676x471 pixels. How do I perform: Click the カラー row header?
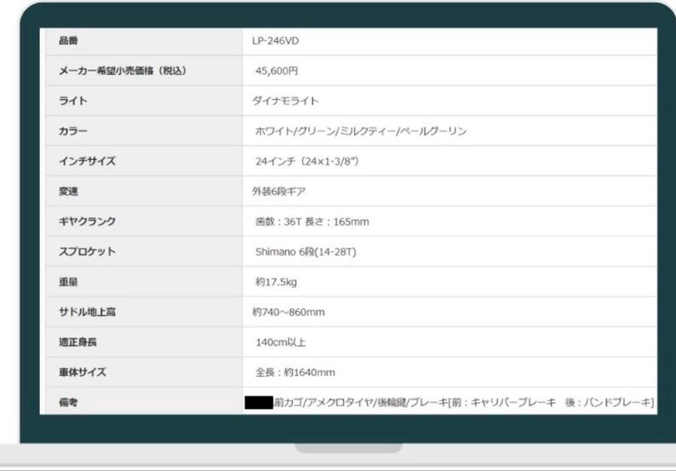[73, 131]
